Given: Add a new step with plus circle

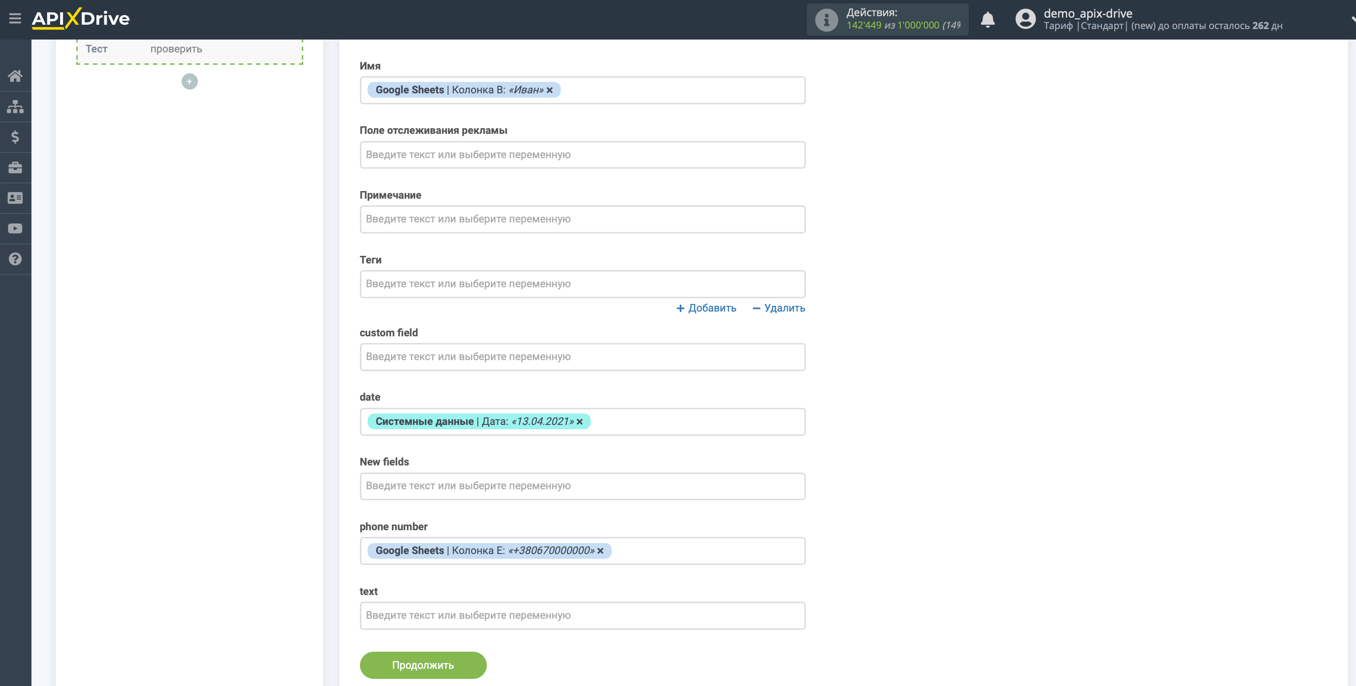Looking at the screenshot, I should (x=189, y=81).
